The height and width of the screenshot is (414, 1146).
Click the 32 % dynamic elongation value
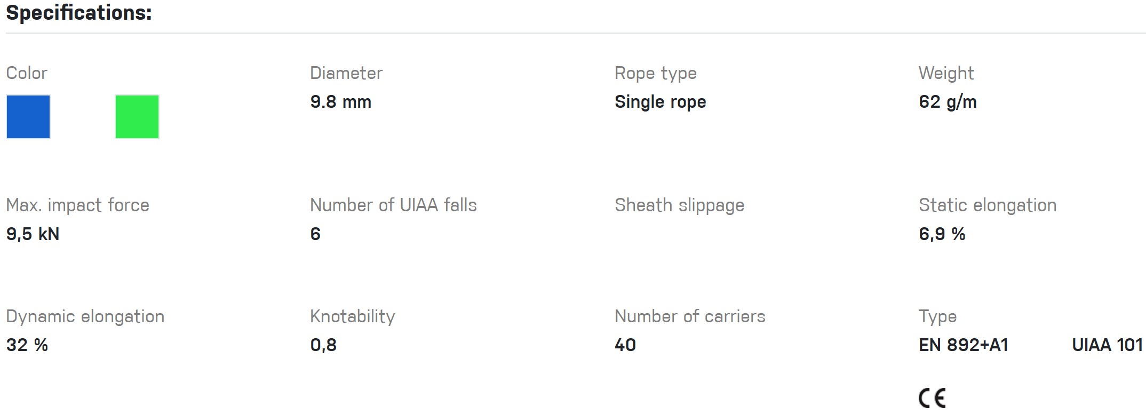coord(27,345)
